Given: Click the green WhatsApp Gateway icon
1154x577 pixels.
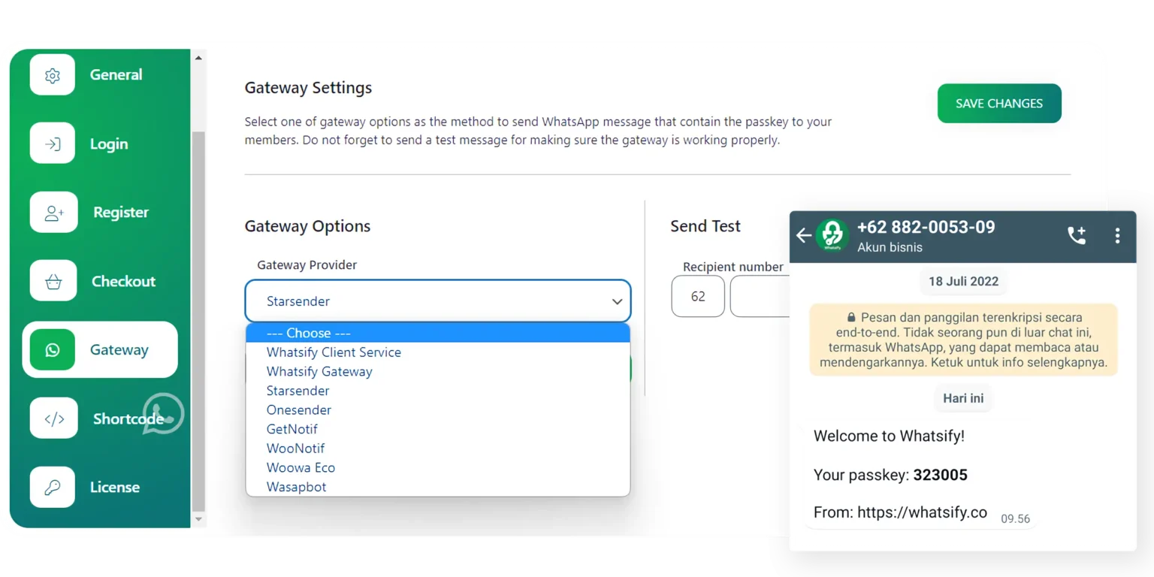Looking at the screenshot, I should point(53,350).
